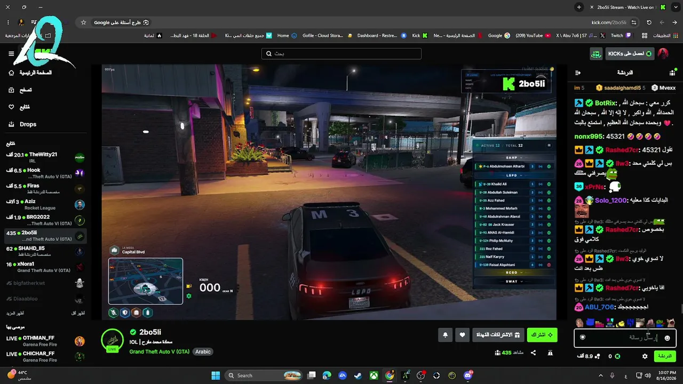Open Hook channel in followed list
This screenshot has width=683, height=384.
click(x=45, y=173)
